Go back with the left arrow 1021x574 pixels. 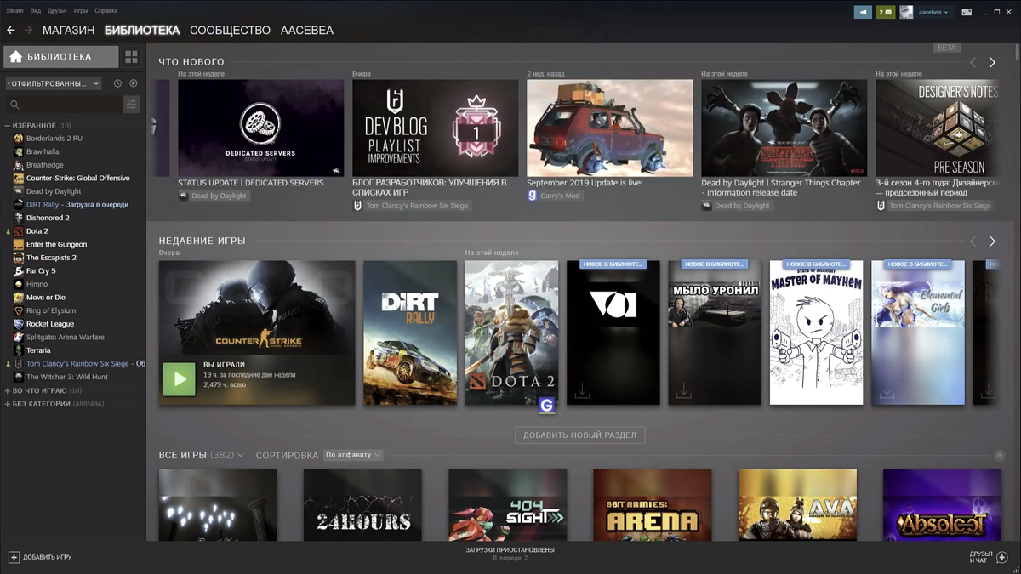[11, 31]
